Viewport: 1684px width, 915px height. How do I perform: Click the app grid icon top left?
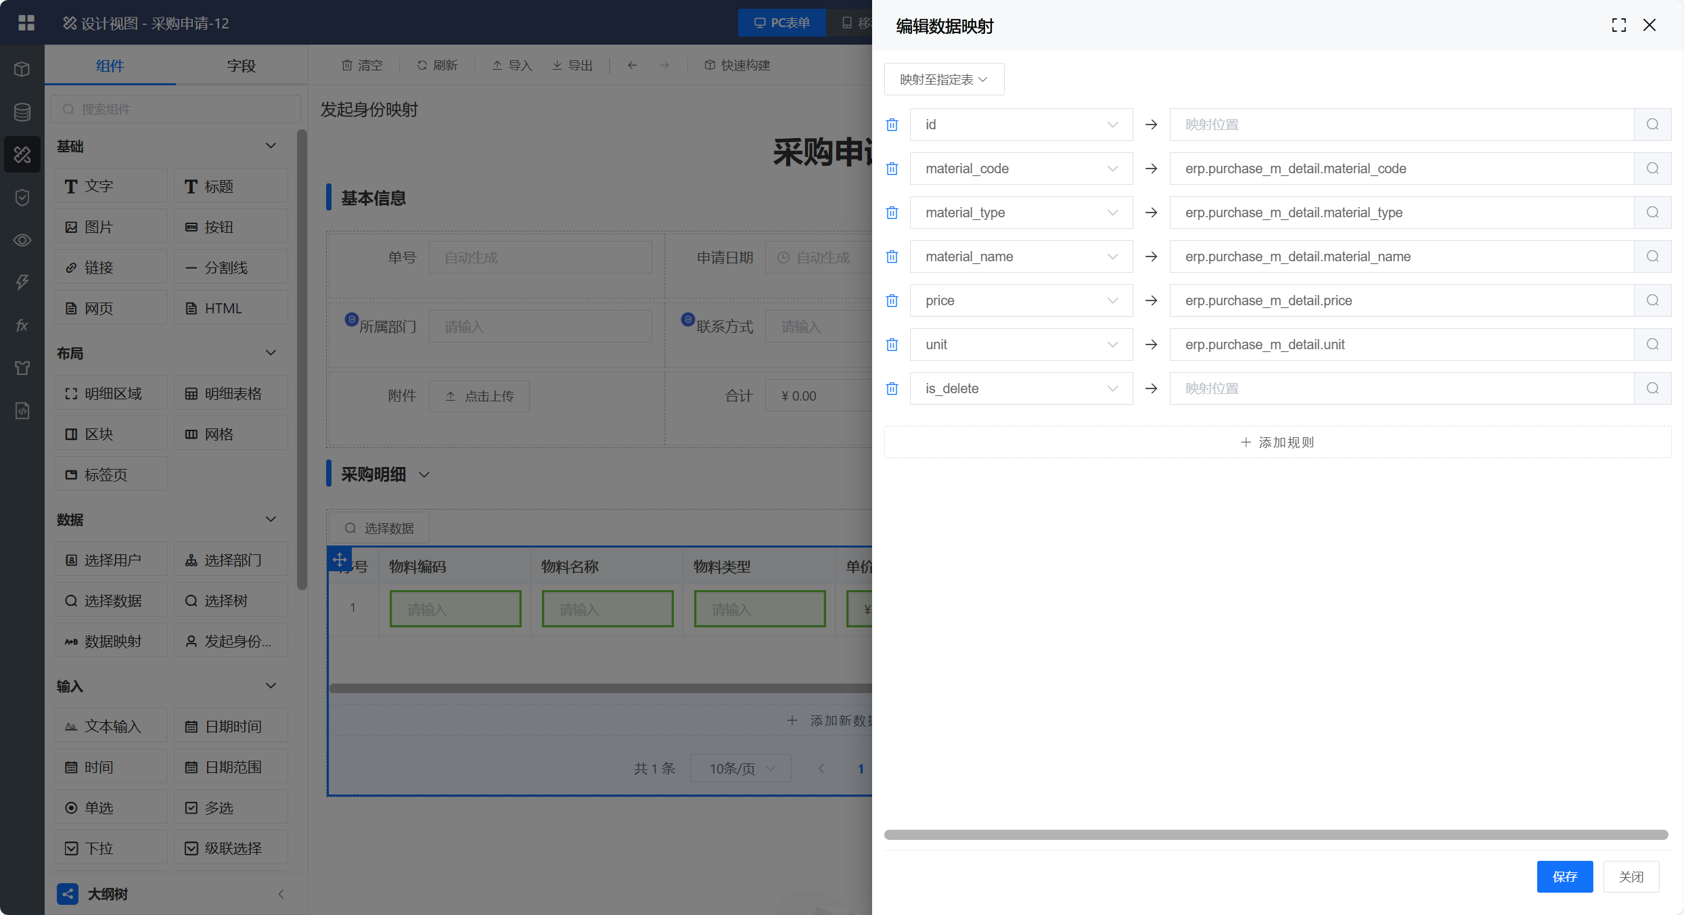(26, 23)
